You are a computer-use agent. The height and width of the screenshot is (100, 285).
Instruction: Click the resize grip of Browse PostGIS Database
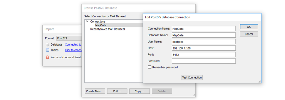coord(194,95)
